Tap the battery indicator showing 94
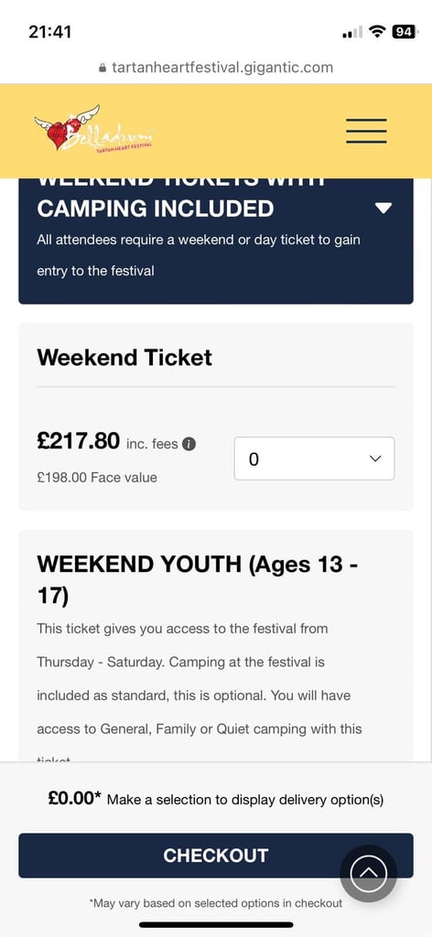 coord(405,32)
